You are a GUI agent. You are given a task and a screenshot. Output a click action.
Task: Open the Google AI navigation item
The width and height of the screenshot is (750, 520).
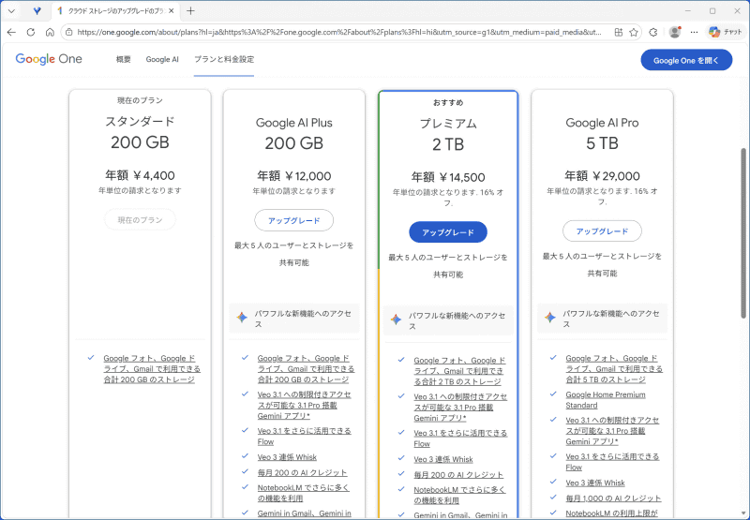coord(162,59)
